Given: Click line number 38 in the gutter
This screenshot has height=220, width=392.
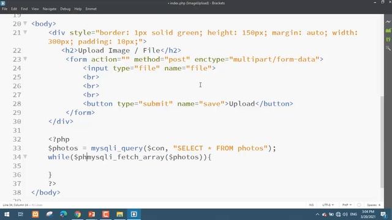Looking at the screenshot, I should click(17, 193).
